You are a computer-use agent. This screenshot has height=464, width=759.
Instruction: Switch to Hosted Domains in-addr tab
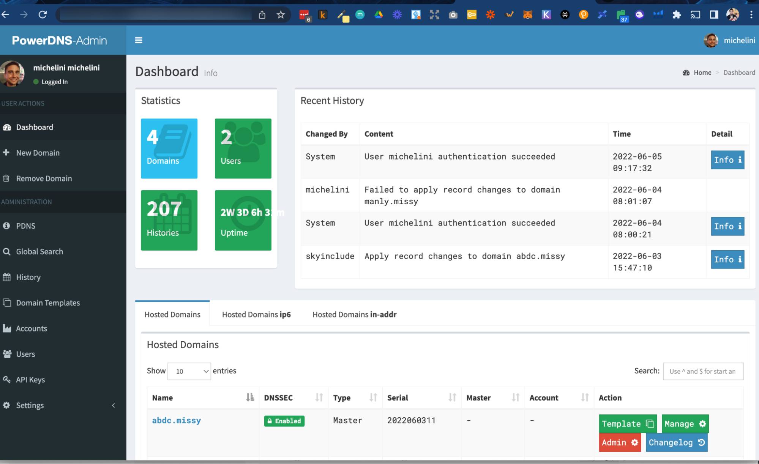pos(354,314)
